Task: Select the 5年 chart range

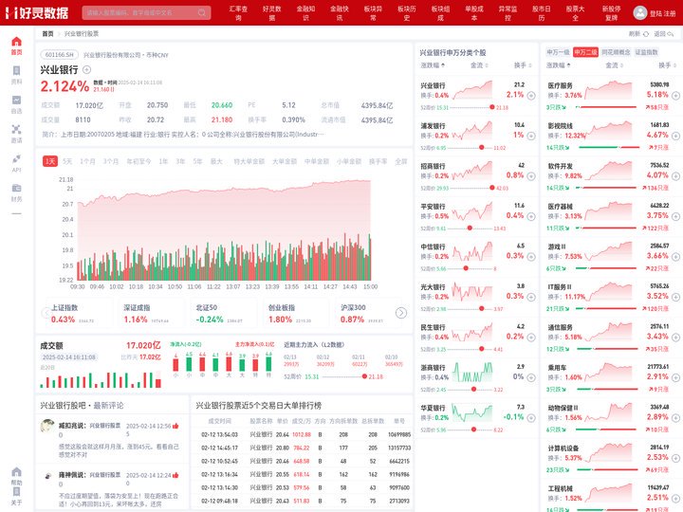Action: pyautogui.click(x=197, y=161)
